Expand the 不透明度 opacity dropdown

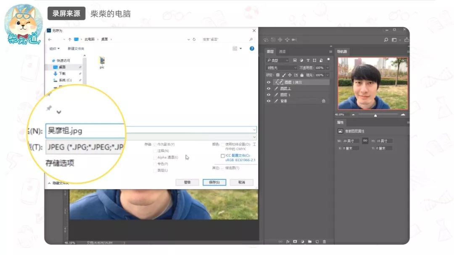[x=327, y=68]
